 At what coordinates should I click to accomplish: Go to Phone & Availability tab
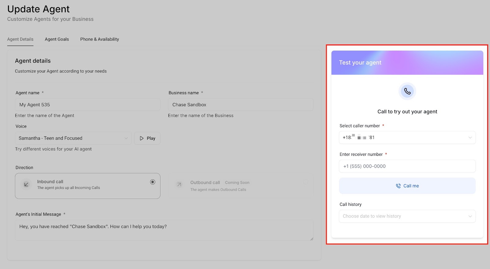click(100, 39)
